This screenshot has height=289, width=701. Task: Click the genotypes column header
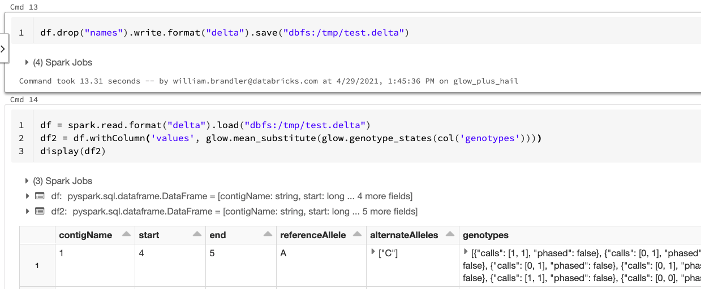click(x=485, y=235)
